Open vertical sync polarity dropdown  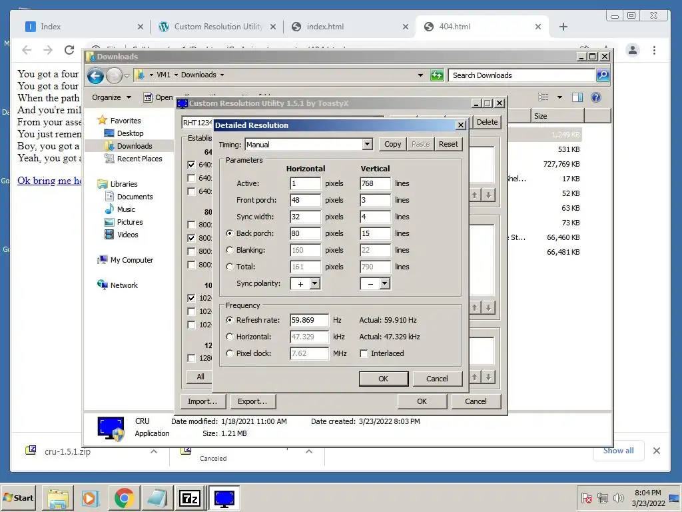tap(384, 284)
